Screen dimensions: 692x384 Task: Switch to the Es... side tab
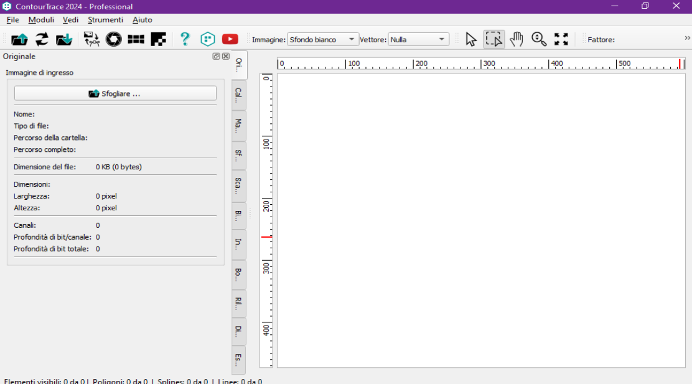click(x=239, y=360)
